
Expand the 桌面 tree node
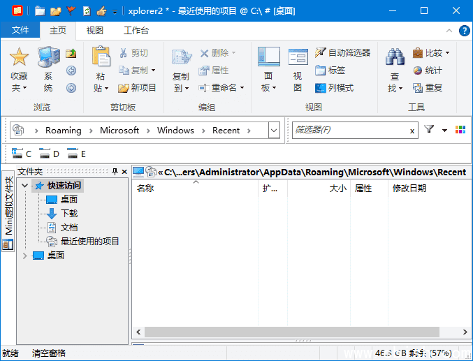tap(26, 256)
